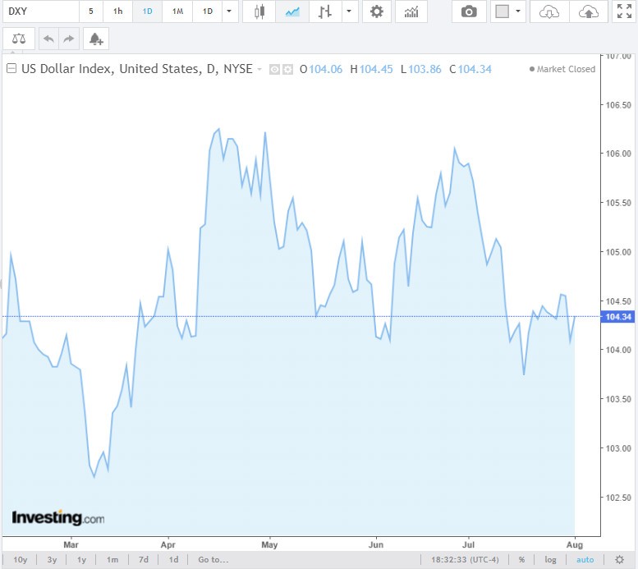Select the 1h interval
638x569 pixels.
point(118,11)
